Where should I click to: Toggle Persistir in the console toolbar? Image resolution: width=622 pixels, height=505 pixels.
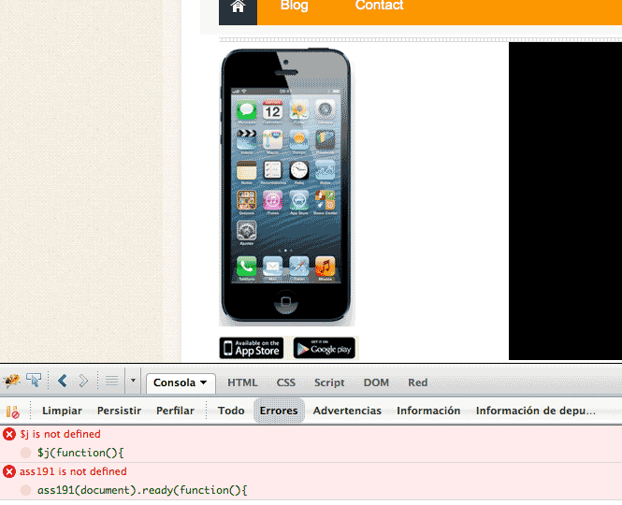click(x=119, y=411)
